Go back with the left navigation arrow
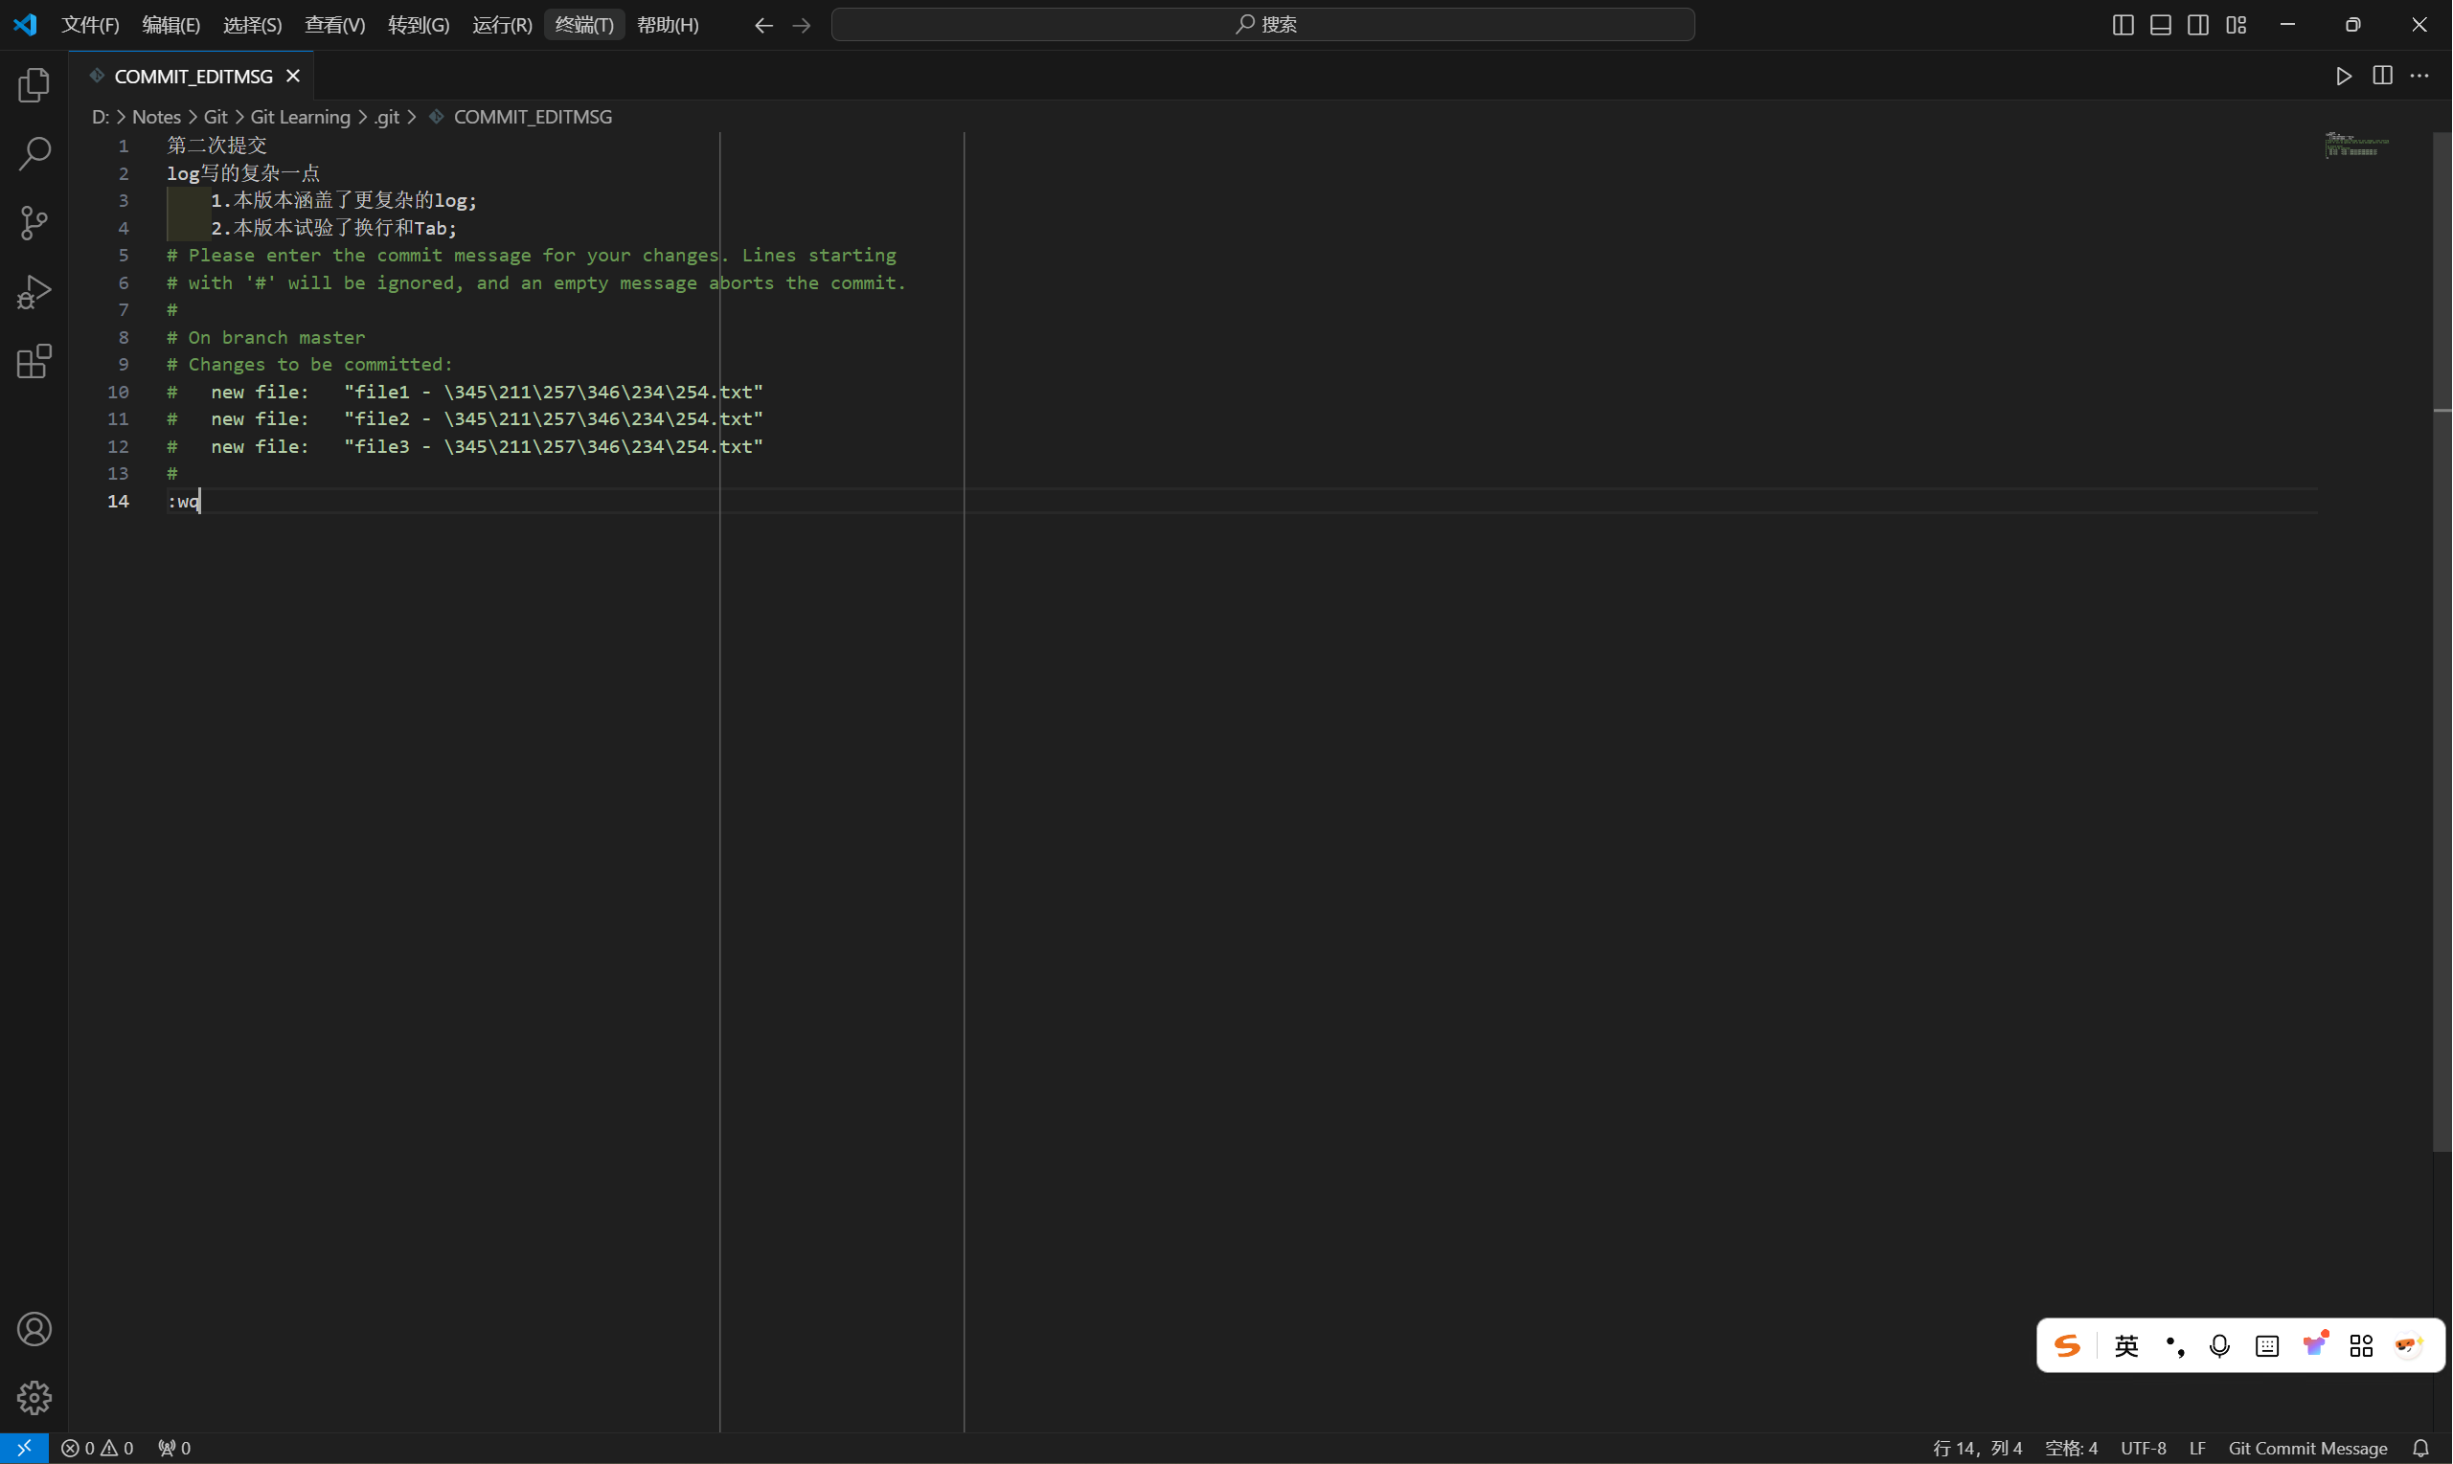2453x1464 pixels. 762,25
